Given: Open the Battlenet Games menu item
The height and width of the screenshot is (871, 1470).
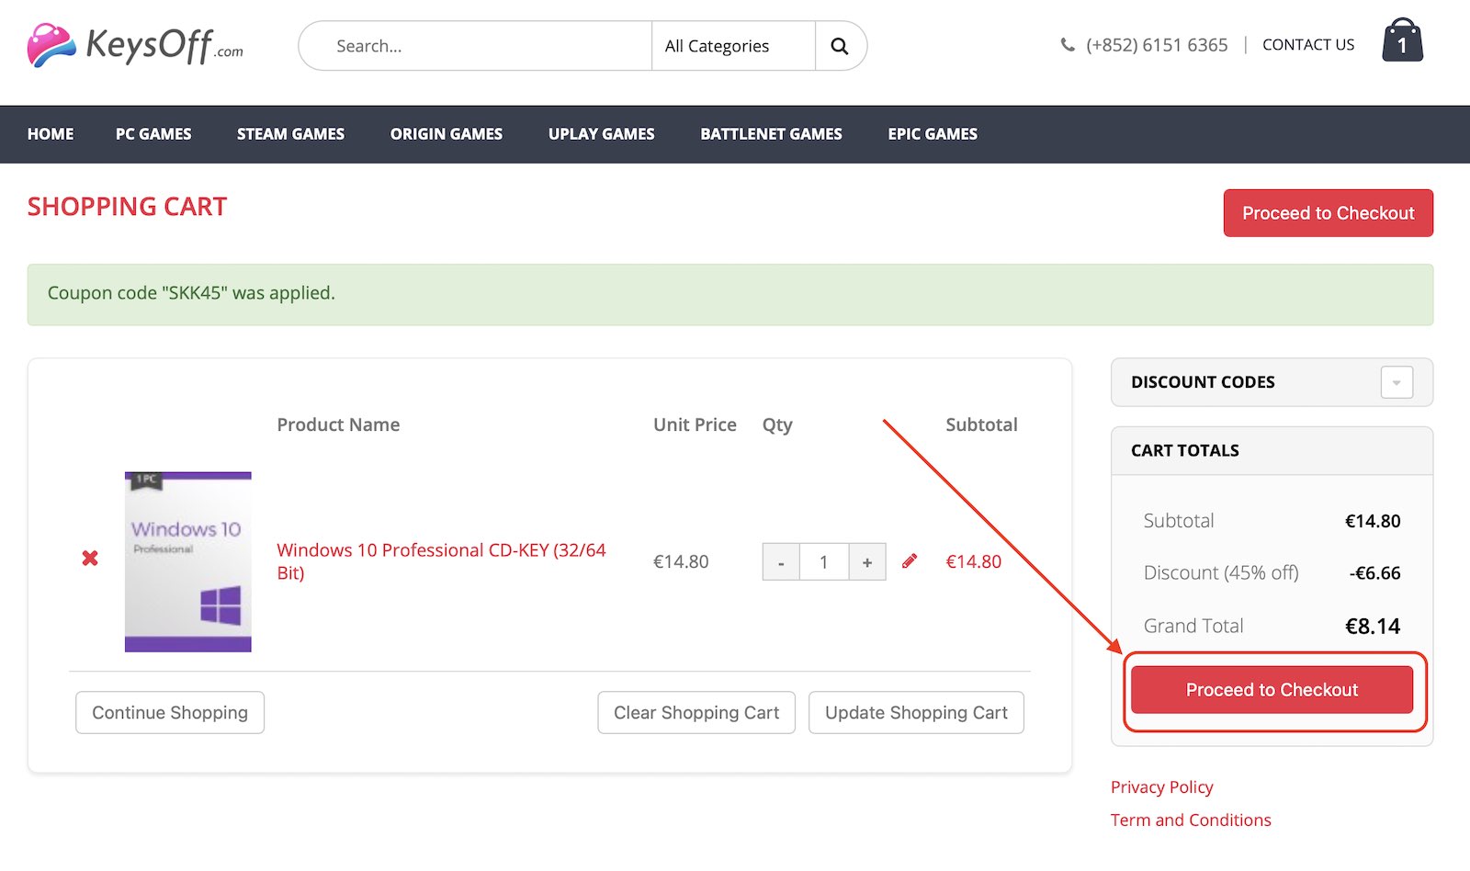Looking at the screenshot, I should (x=771, y=134).
